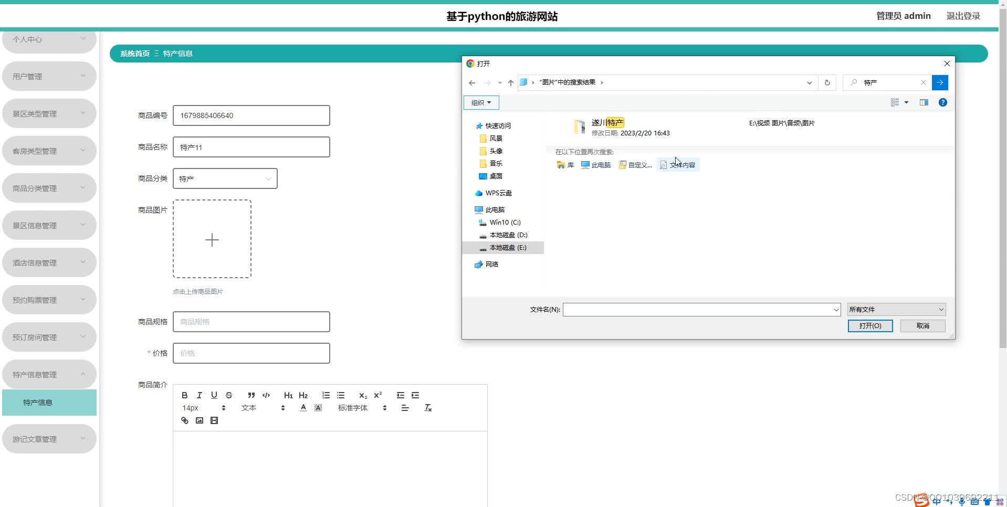
Task: Click the 商品名称 field containing 特产11
Action: pos(251,147)
